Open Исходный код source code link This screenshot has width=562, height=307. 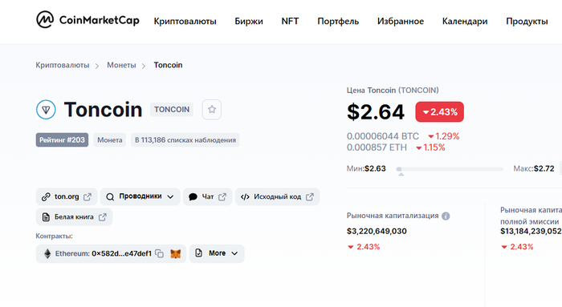click(x=278, y=197)
